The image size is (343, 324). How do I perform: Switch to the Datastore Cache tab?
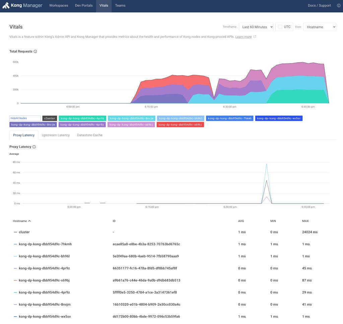coord(89,135)
